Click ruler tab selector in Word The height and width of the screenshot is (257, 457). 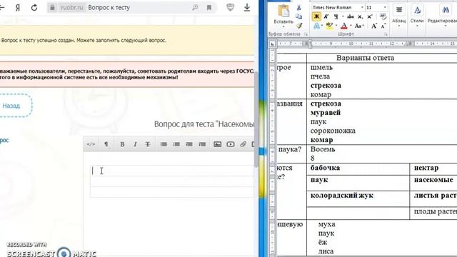(x=272, y=44)
